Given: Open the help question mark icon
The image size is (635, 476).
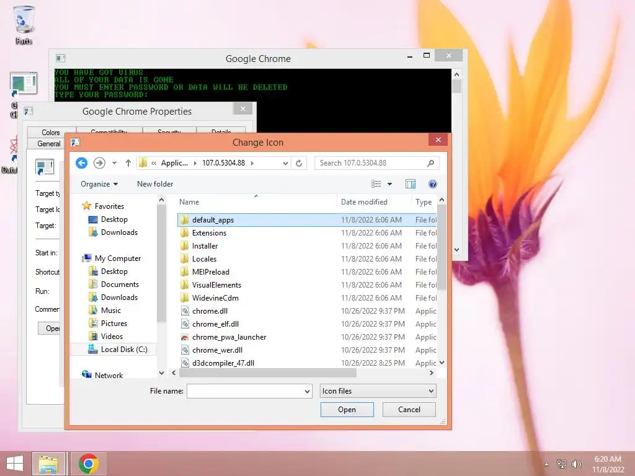Looking at the screenshot, I should pyautogui.click(x=432, y=183).
